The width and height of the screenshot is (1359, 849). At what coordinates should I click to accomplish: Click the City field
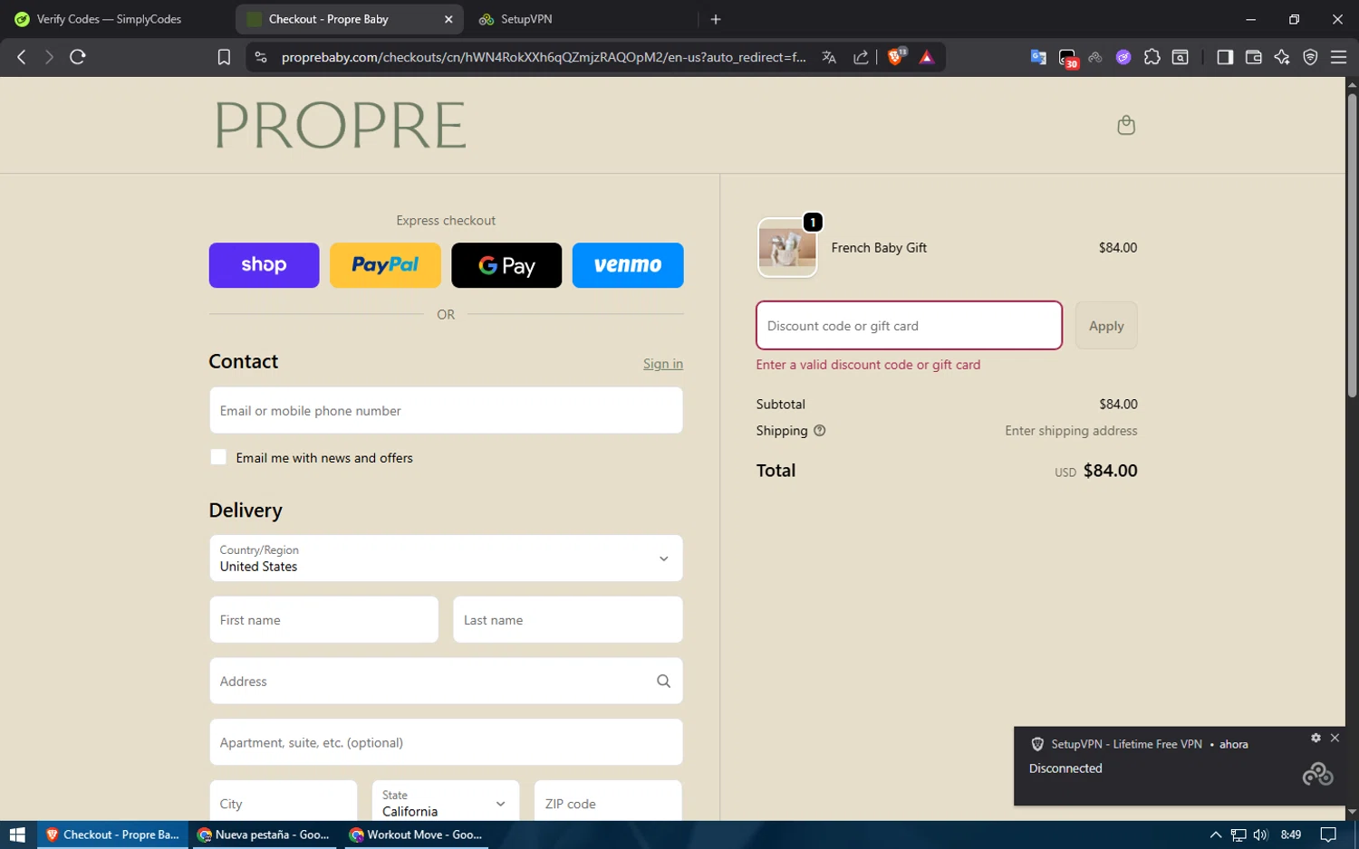coord(283,803)
